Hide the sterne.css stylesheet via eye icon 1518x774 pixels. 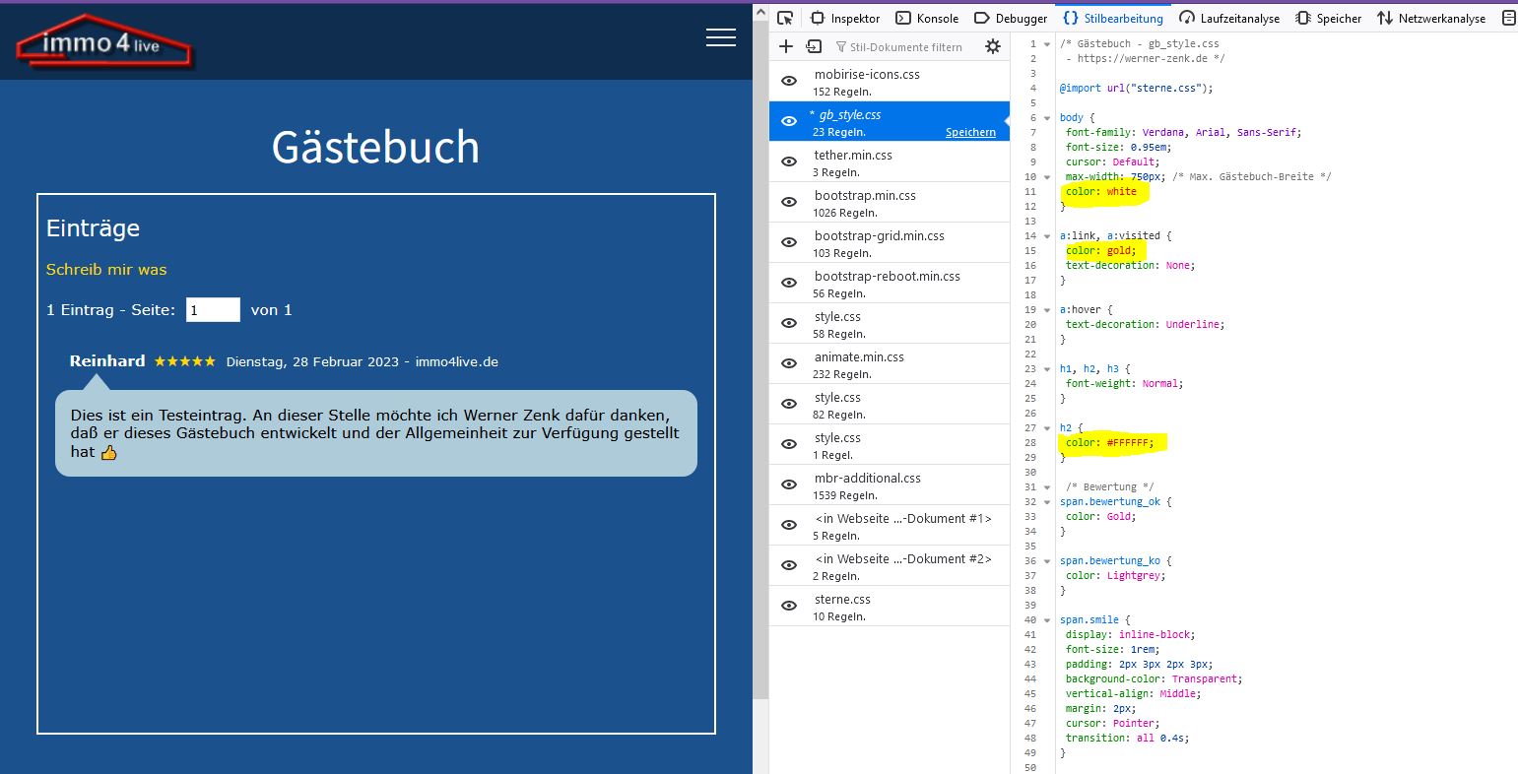(789, 606)
